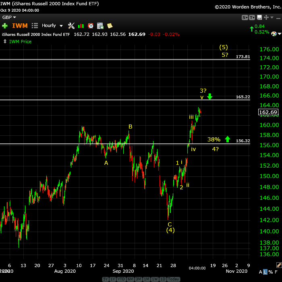
Task: Click the Hourly timeframe label
Action: coord(49,25)
